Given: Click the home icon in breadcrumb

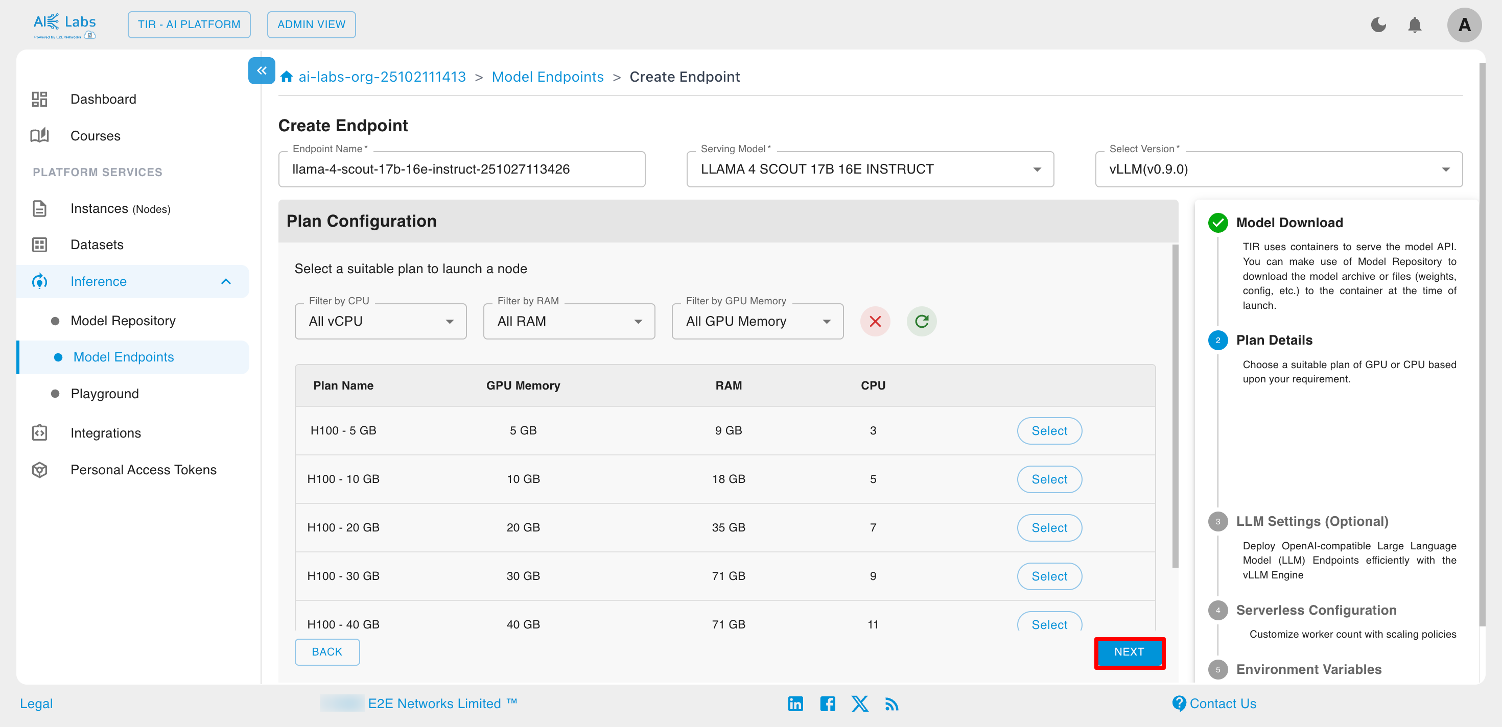Looking at the screenshot, I should coord(286,77).
